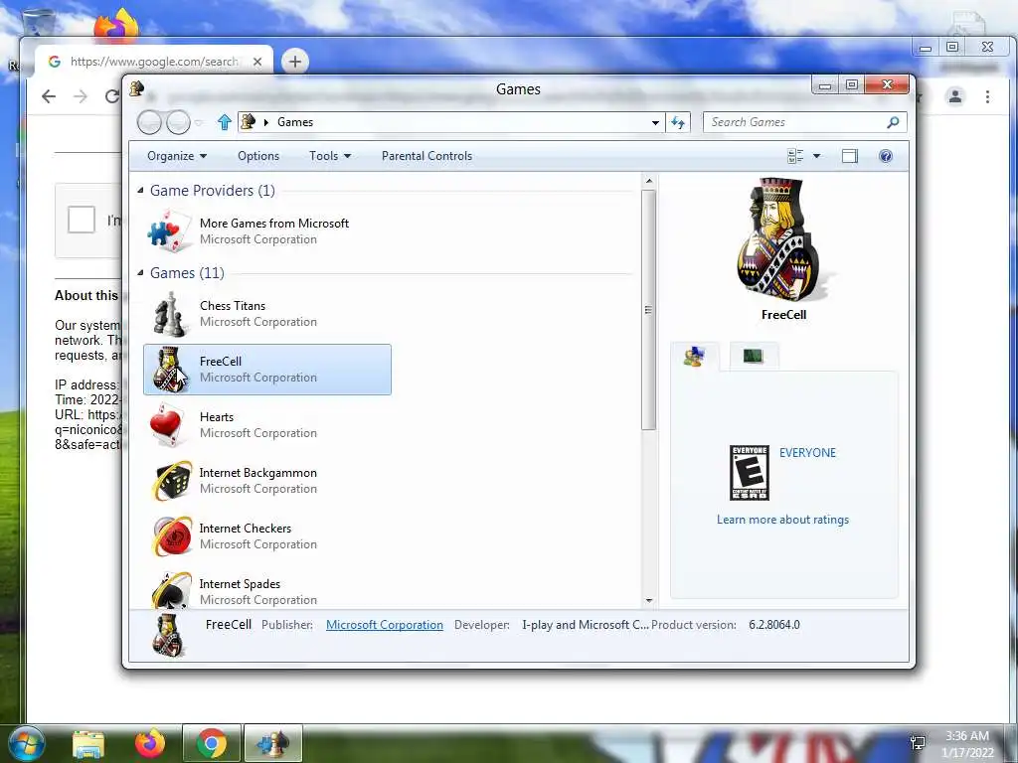Open Chess Titans game icon
Viewport: 1018px width, 763px height.
(169, 314)
